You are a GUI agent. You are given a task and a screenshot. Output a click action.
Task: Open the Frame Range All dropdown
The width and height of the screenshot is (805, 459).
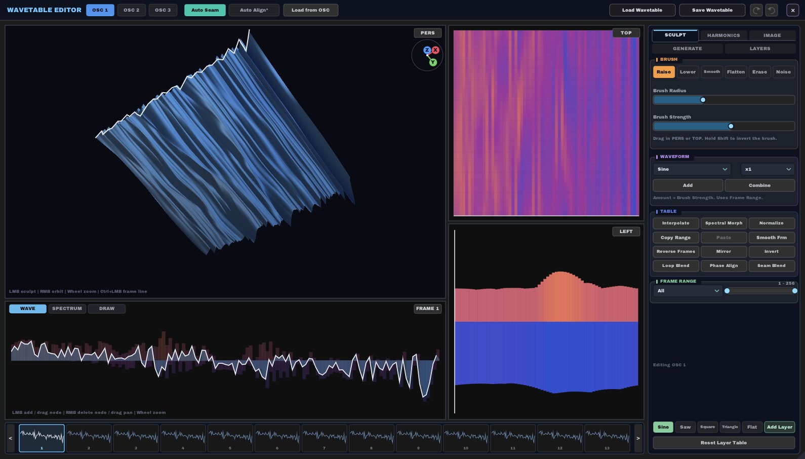[x=688, y=291]
